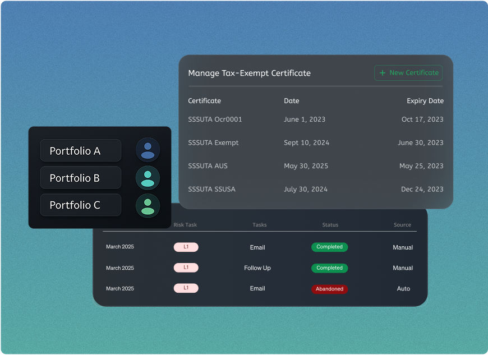Click the New Certificate button

408,73
